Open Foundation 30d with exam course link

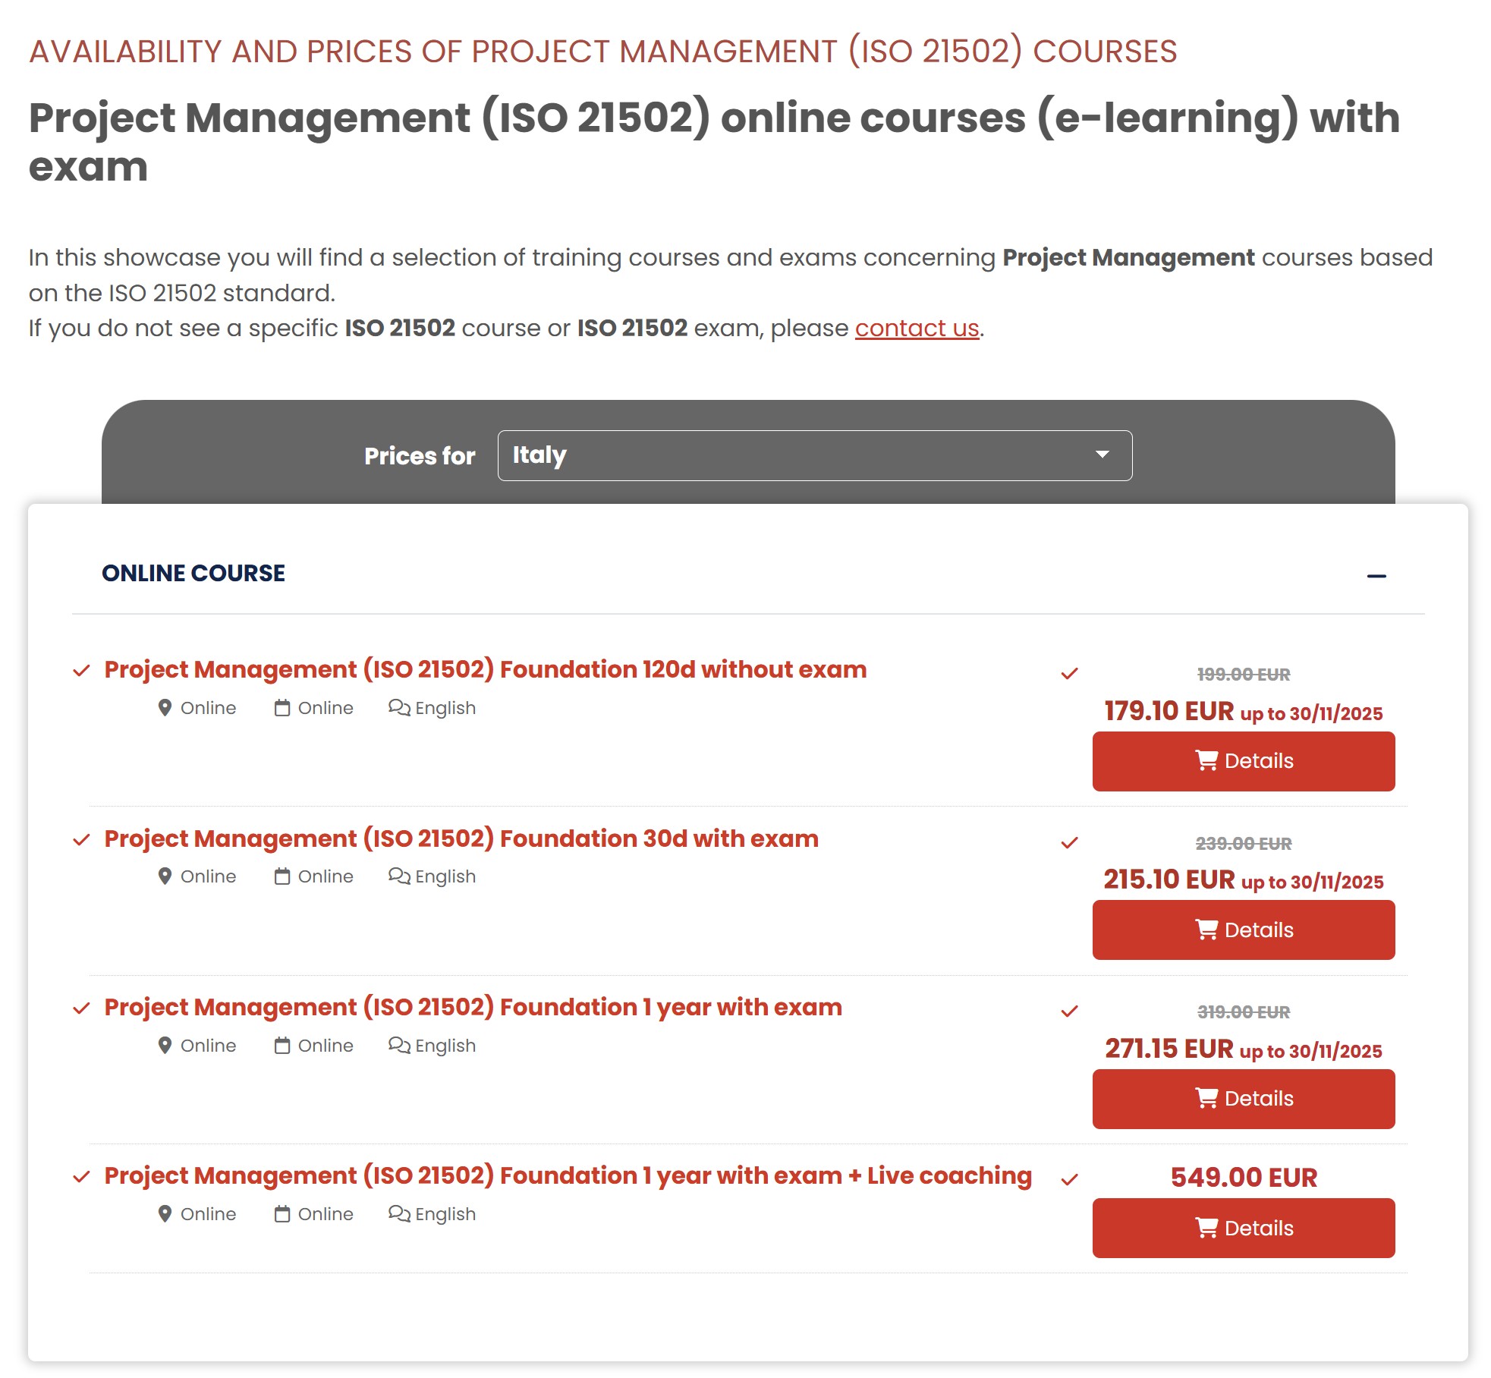(461, 838)
